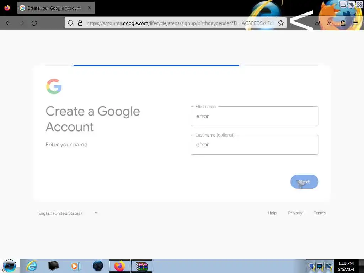Screen dimensions: 364x273
Task: View site security padlock info
Action: tap(80, 23)
